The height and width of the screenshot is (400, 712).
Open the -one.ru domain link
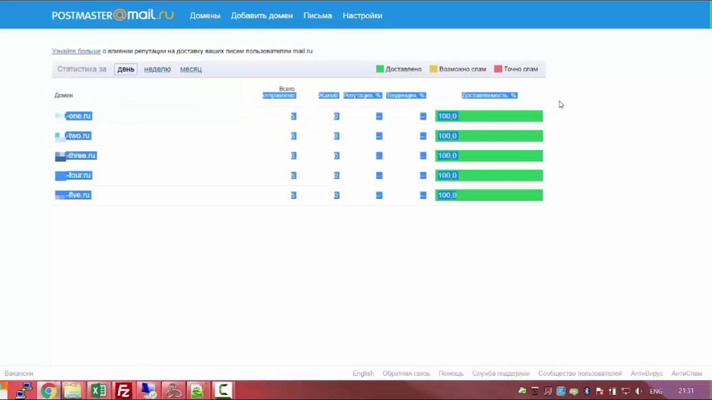point(78,116)
